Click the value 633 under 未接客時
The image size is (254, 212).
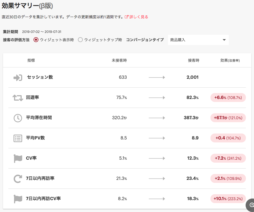click(x=123, y=77)
